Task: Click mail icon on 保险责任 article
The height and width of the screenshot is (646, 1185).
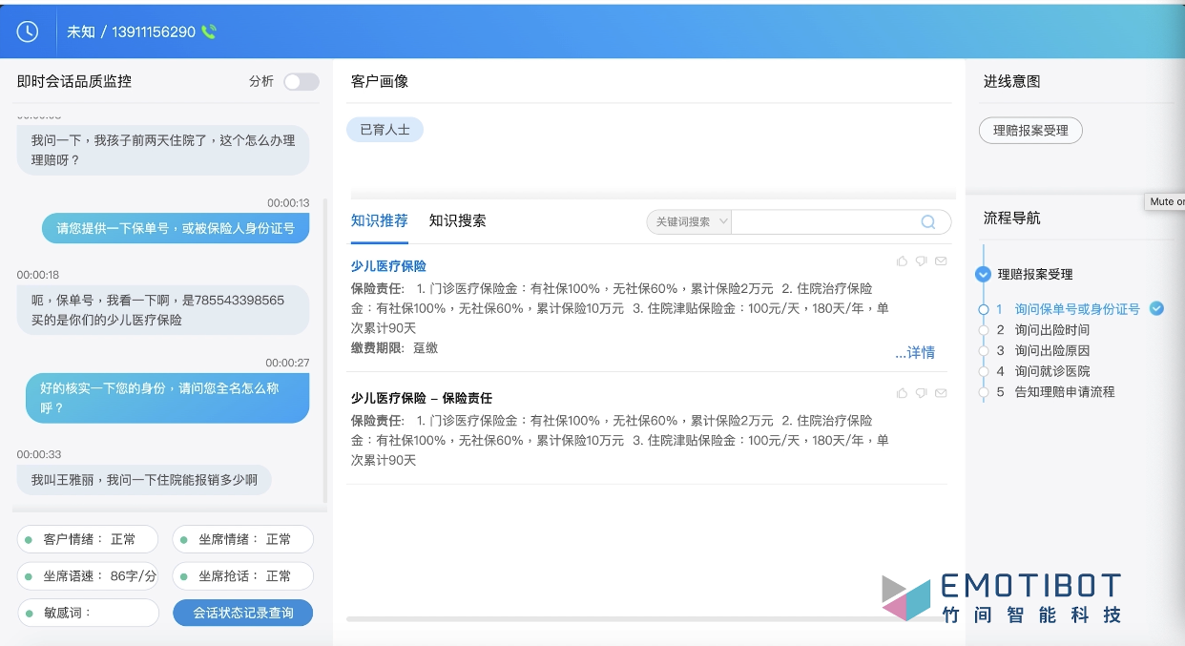Action: [941, 393]
